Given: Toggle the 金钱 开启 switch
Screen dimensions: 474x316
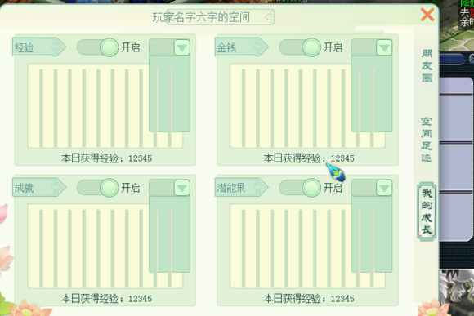Looking at the screenshot, I should [300, 47].
